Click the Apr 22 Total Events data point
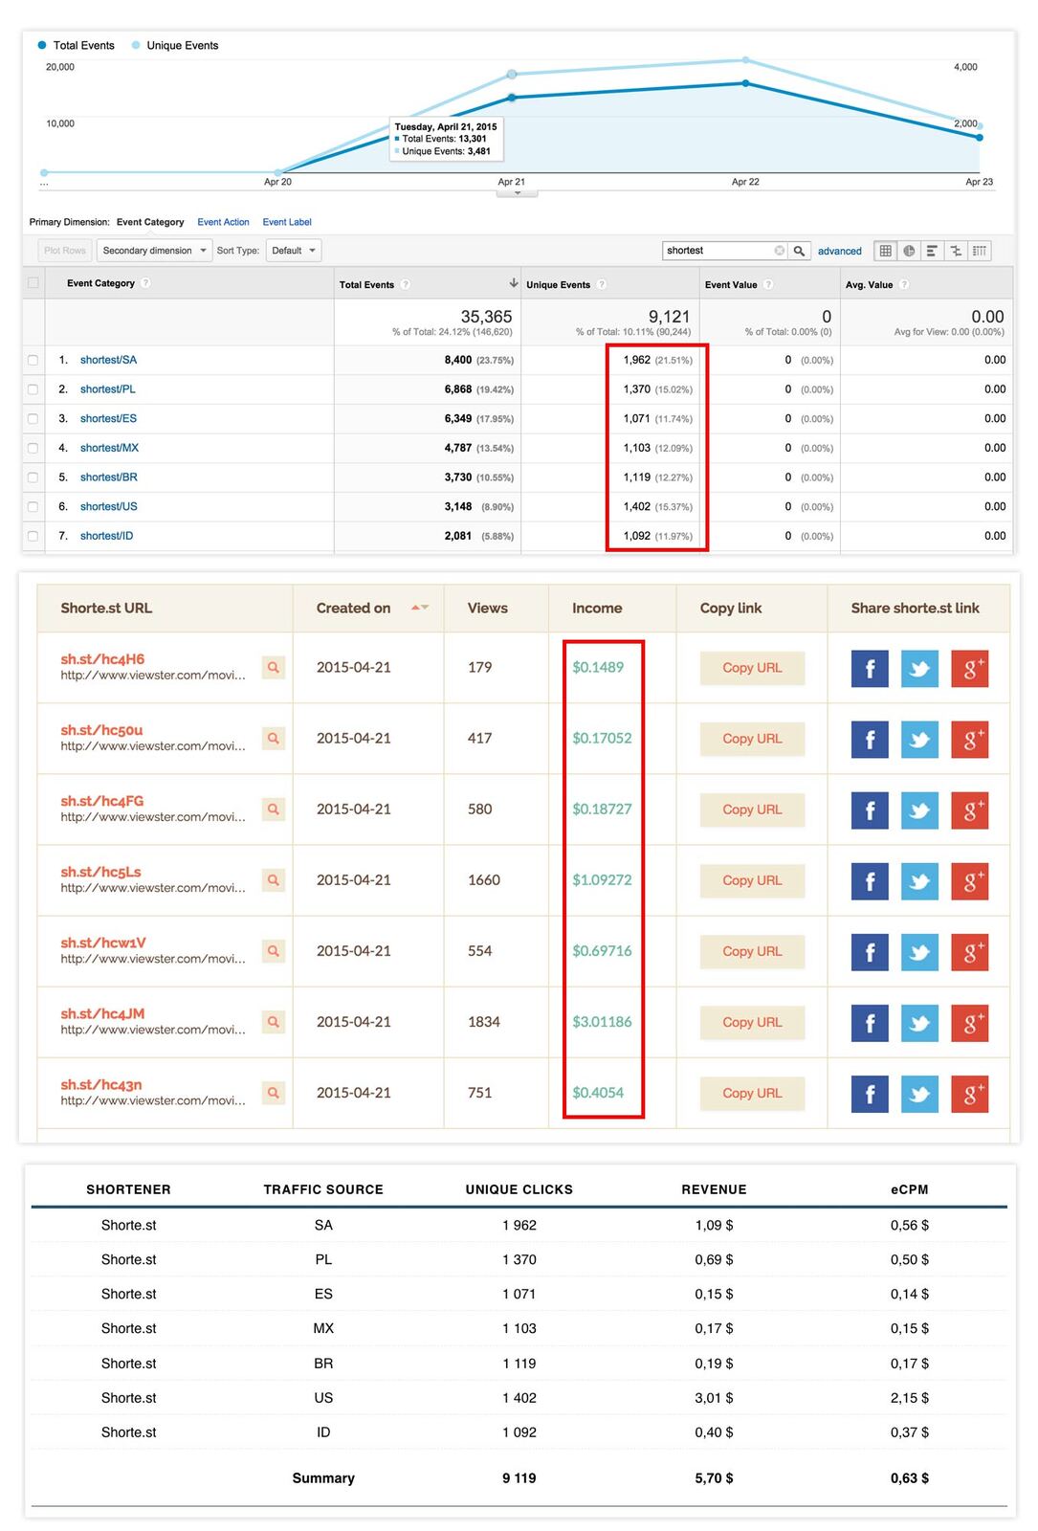The width and height of the screenshot is (1038, 1531). point(746,83)
